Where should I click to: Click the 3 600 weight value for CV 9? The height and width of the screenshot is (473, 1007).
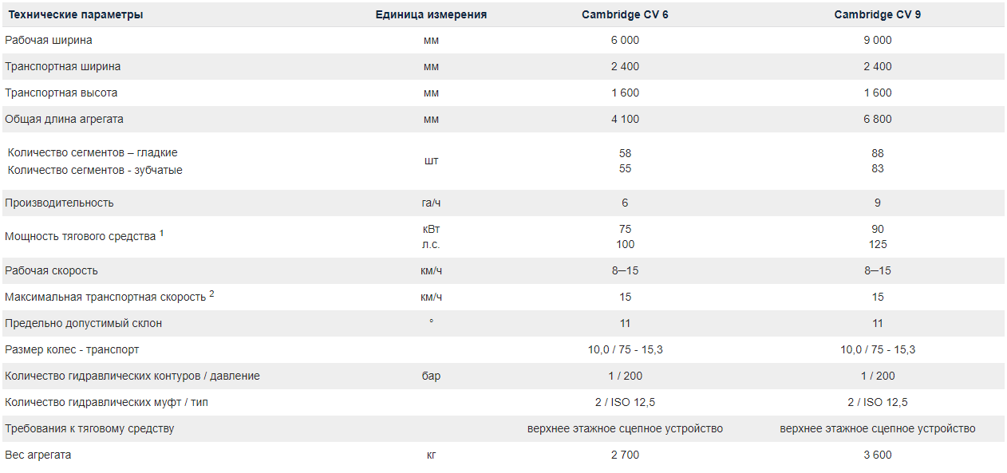click(877, 455)
